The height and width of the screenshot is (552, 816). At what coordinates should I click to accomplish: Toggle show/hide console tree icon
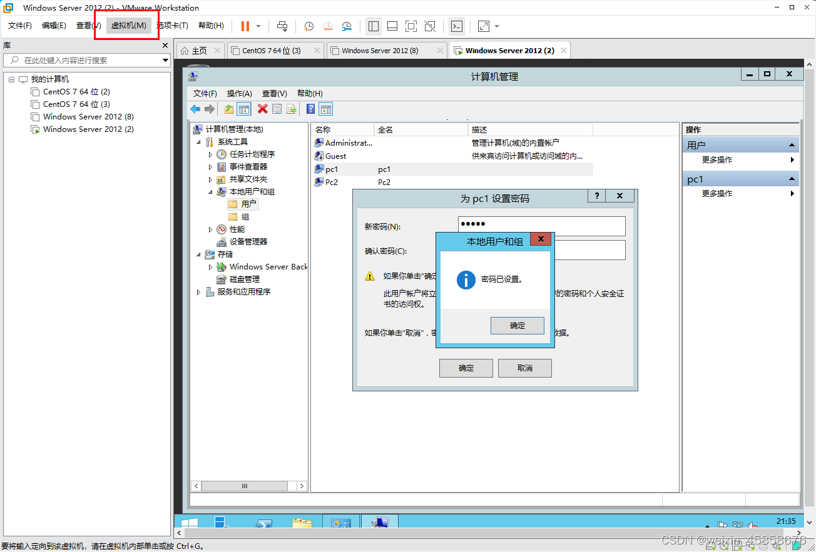click(x=244, y=109)
